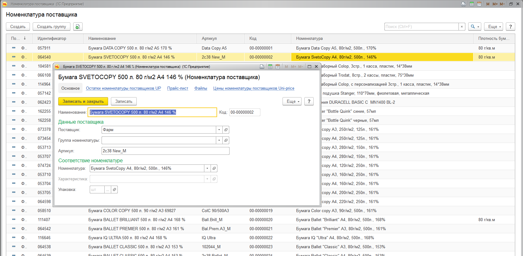Open the search magnifier dropdown

pyautogui.click(x=475, y=27)
